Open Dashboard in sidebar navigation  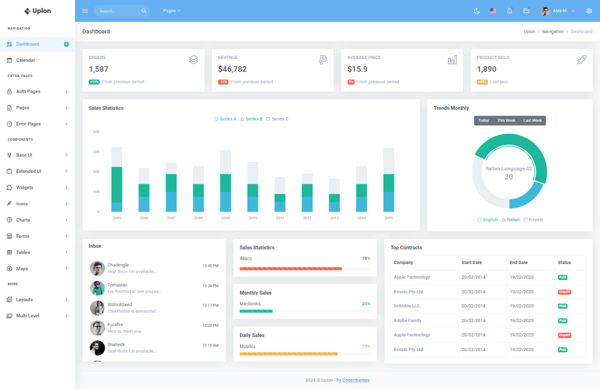tap(37, 44)
